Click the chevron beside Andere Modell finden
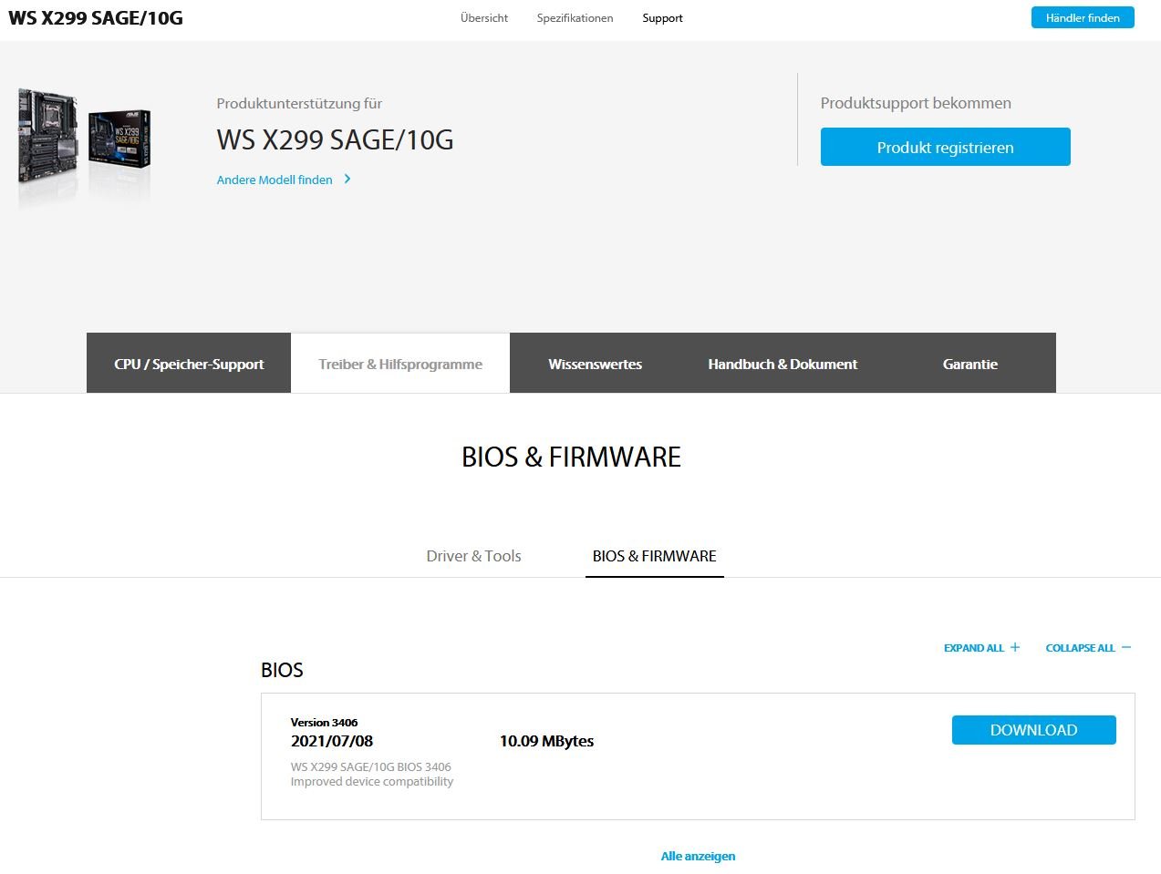Image resolution: width=1161 pixels, height=874 pixels. 347,179
